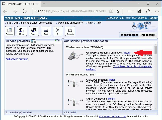Switch to the Messages tab
Screen dimensions: 162x120
click(x=148, y=35)
